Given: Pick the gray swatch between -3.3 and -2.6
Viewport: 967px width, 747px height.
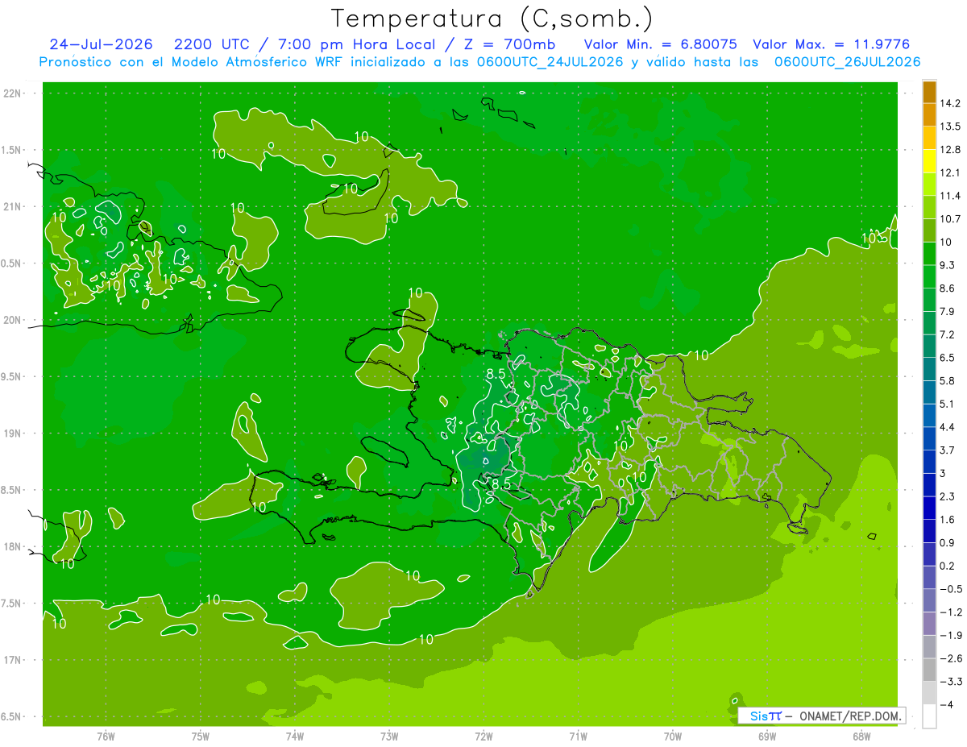Looking at the screenshot, I should pos(929,670).
